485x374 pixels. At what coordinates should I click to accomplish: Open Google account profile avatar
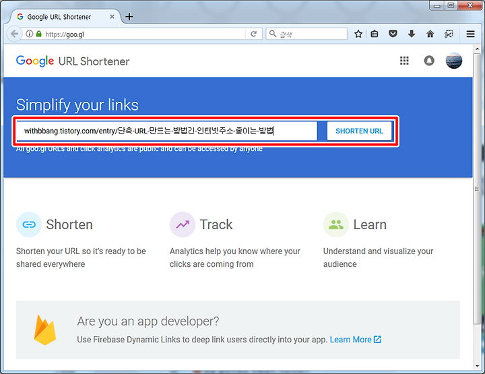point(454,61)
